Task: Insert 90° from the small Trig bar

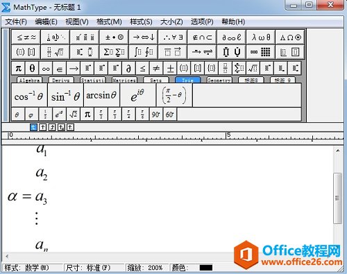Action: pyautogui.click(x=156, y=114)
